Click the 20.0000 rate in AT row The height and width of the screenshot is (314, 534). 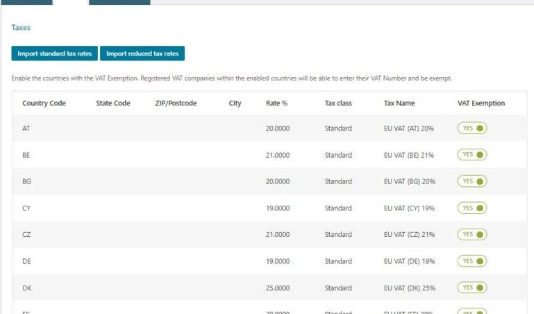(278, 129)
